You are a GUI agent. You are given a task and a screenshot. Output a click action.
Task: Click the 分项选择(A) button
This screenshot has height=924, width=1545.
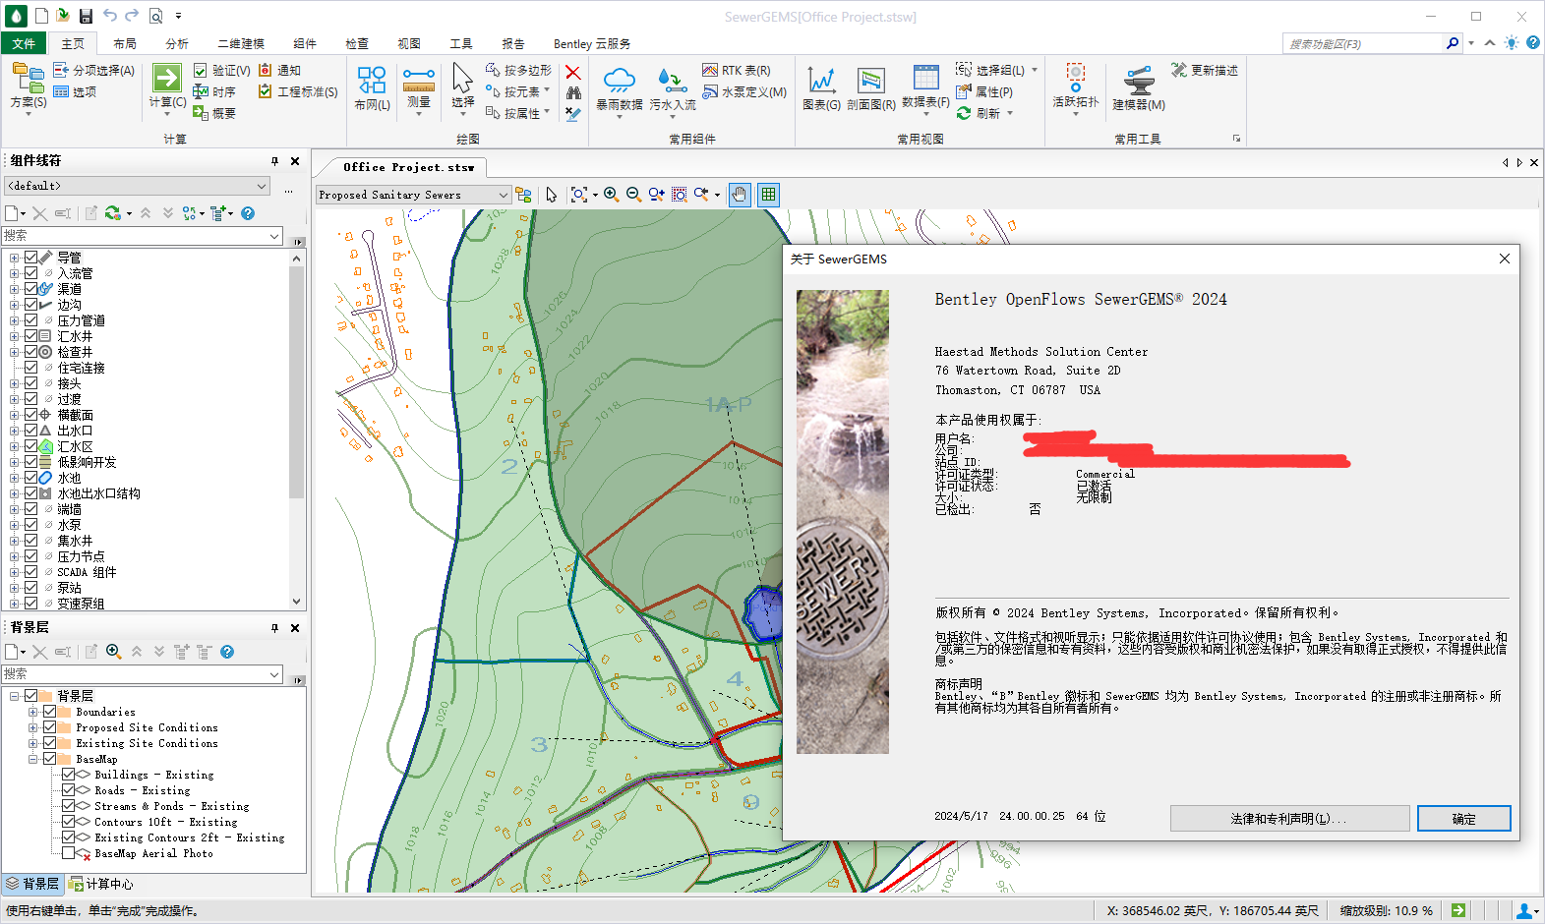click(94, 70)
